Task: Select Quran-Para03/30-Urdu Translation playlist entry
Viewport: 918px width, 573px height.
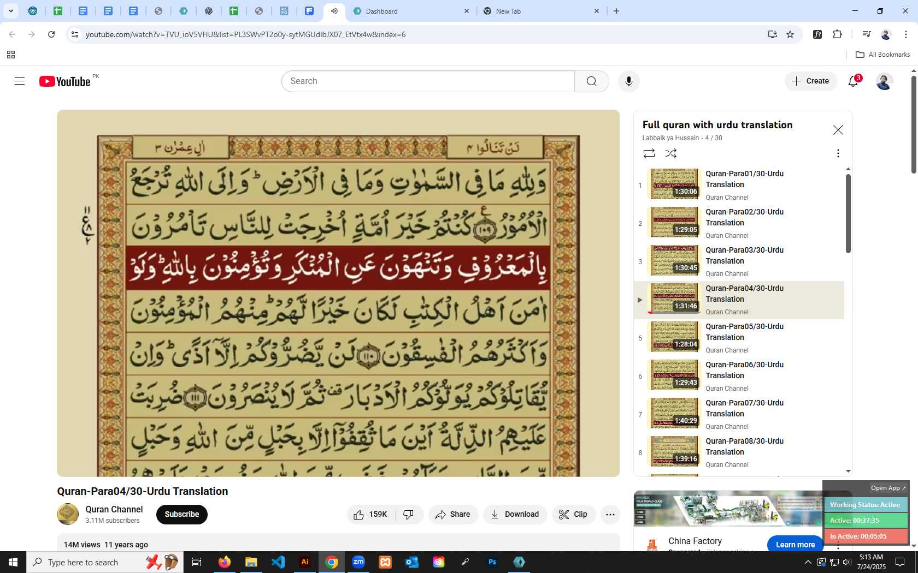Action: [x=739, y=261]
